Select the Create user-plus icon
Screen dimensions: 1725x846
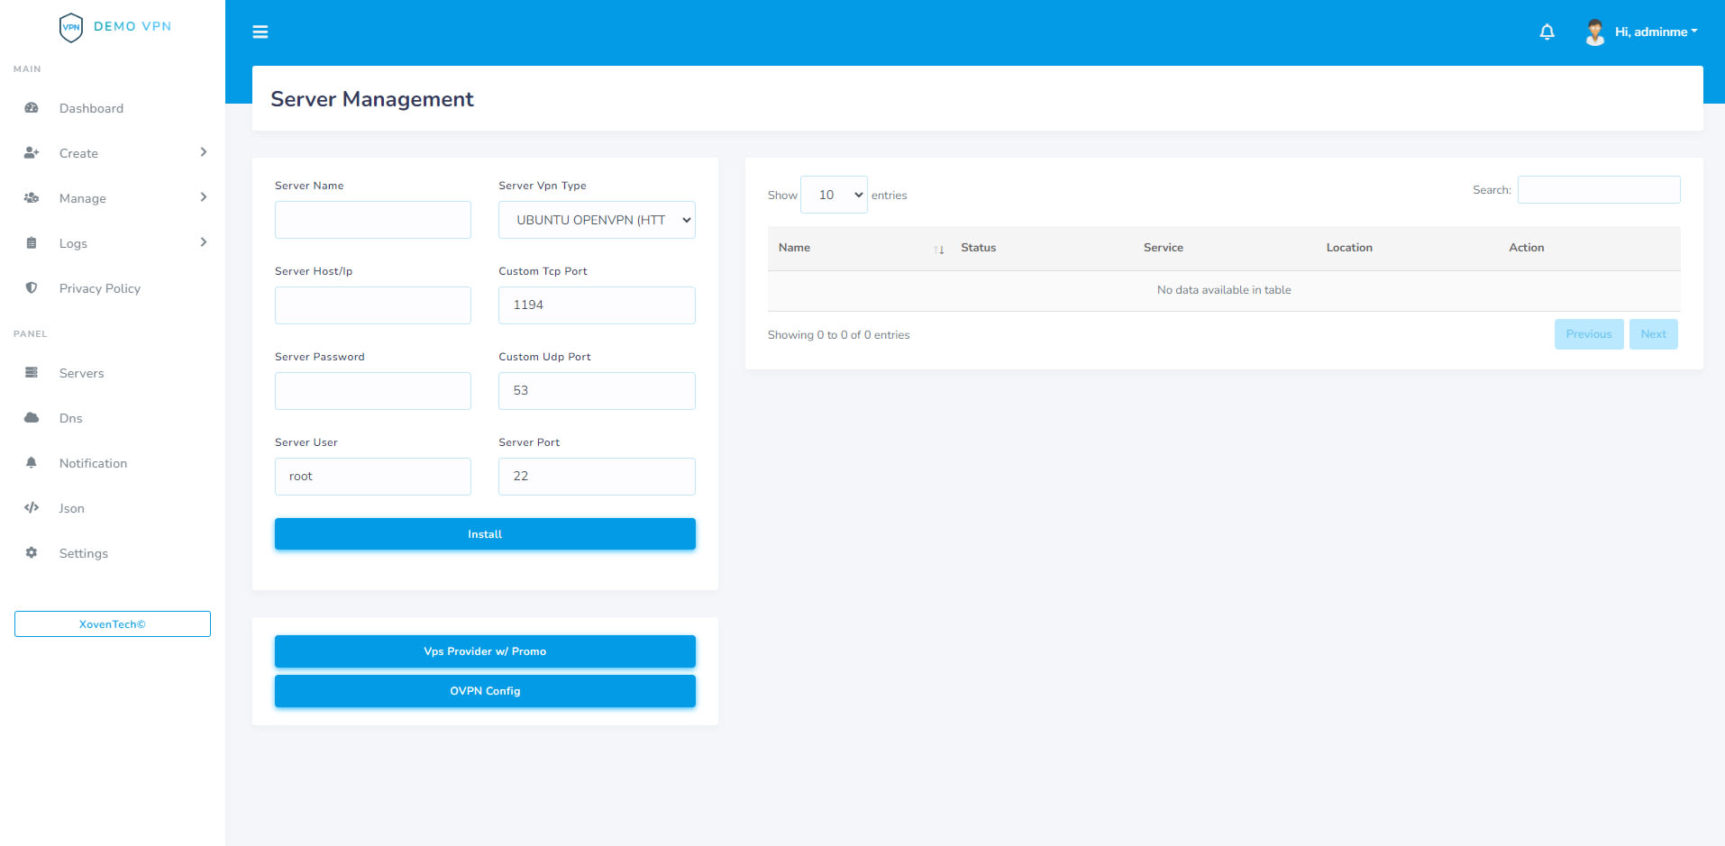point(32,153)
